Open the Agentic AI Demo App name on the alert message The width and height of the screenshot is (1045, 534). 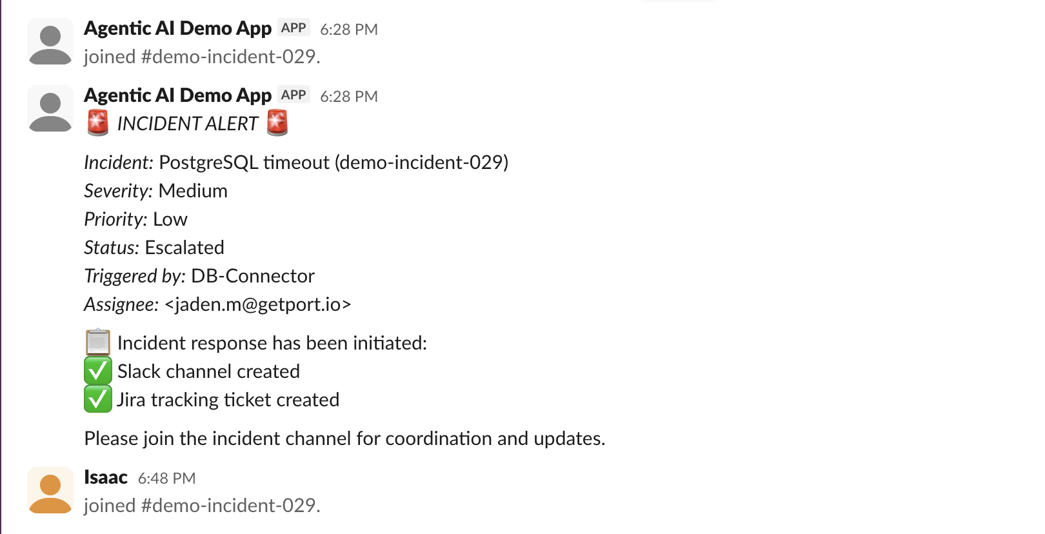coord(178,95)
